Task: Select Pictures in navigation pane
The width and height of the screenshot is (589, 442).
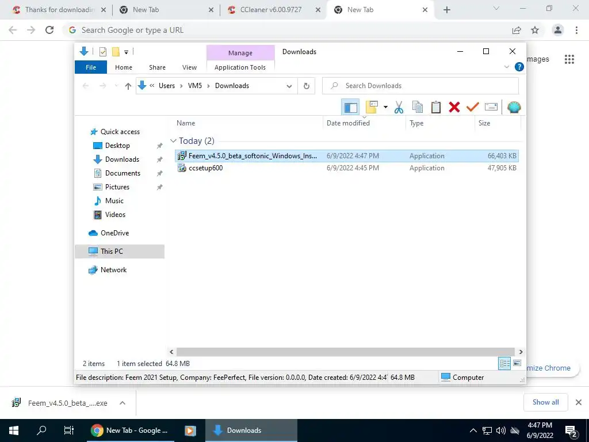Action: point(117,187)
